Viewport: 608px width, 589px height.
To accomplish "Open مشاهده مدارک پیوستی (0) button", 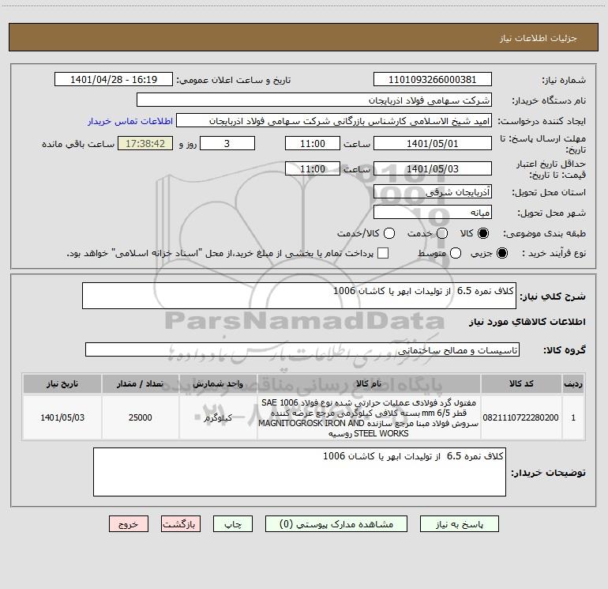I will coord(336,524).
